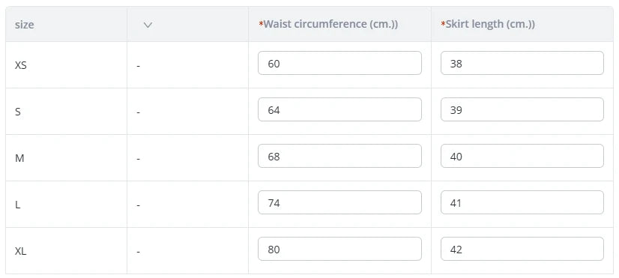
Task: Focus the M skirt length field
Action: coord(522,156)
